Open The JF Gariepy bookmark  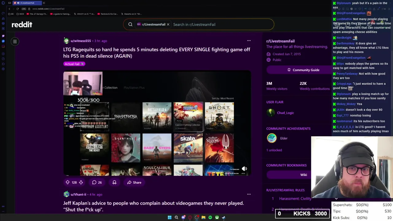pyautogui.click(x=37, y=14)
